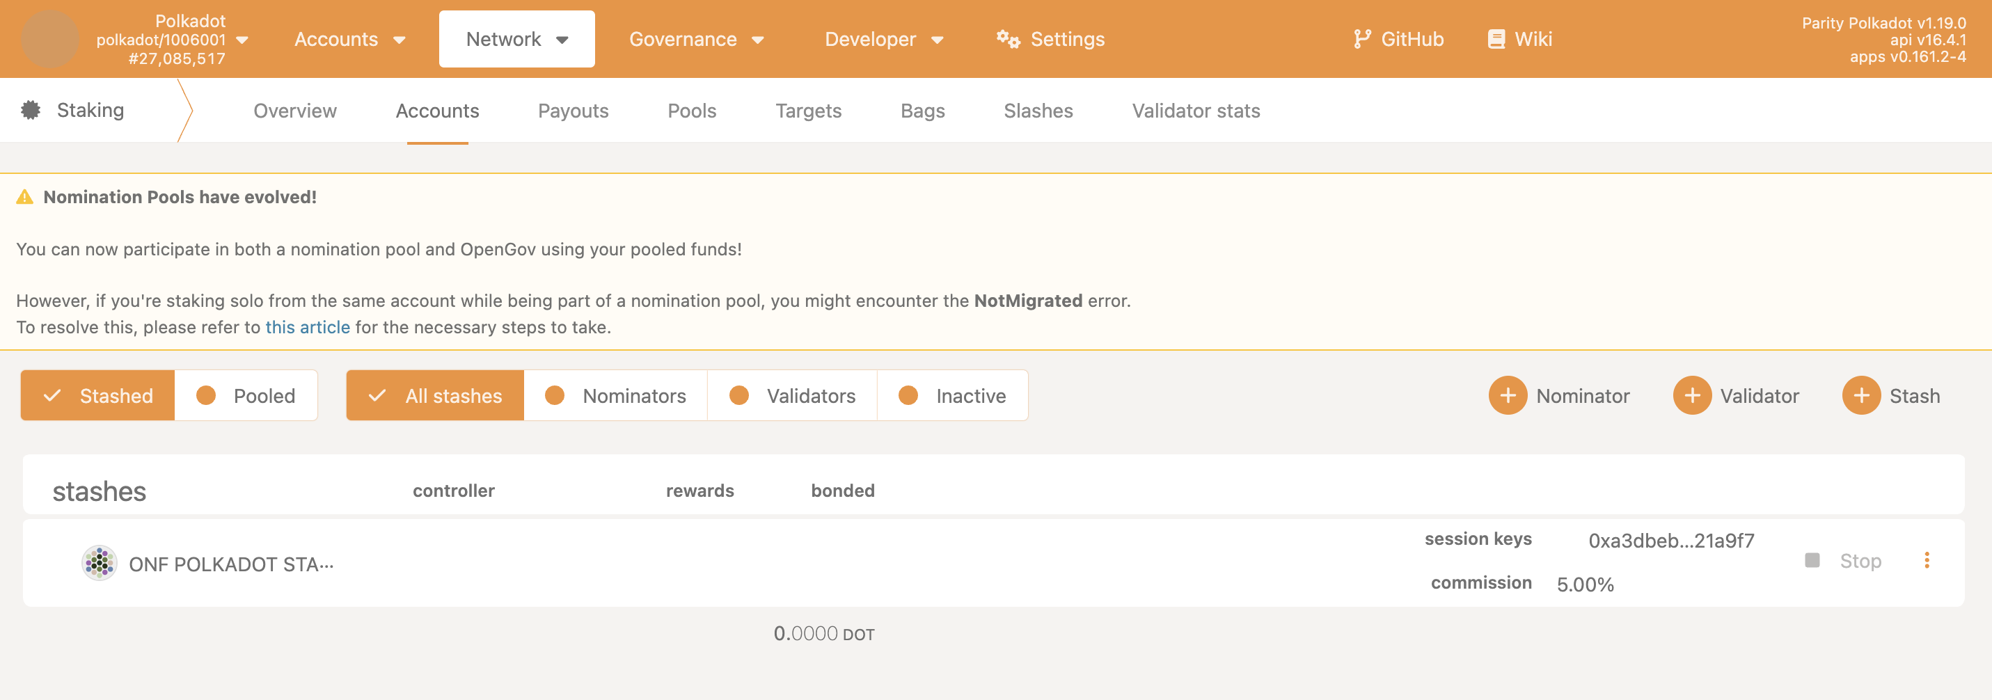The height and width of the screenshot is (700, 1992).
Task: Click the warning triangle icon in the notice
Action: (24, 196)
